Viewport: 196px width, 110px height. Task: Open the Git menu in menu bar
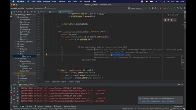click(81, 2)
